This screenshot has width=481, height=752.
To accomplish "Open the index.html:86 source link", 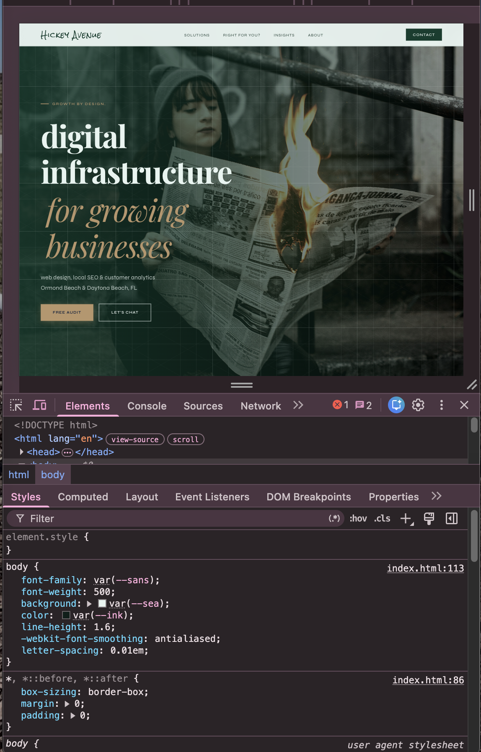I will click(428, 680).
